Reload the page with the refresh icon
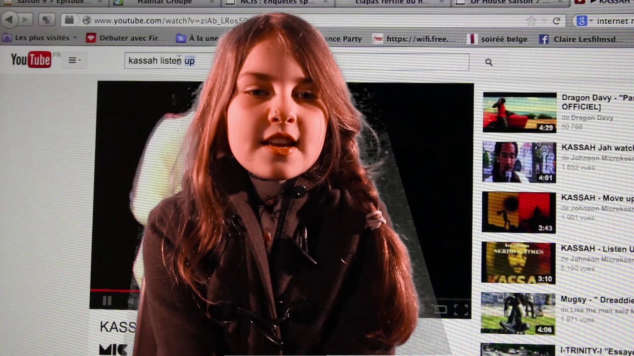The width and height of the screenshot is (634, 356). coord(556,21)
